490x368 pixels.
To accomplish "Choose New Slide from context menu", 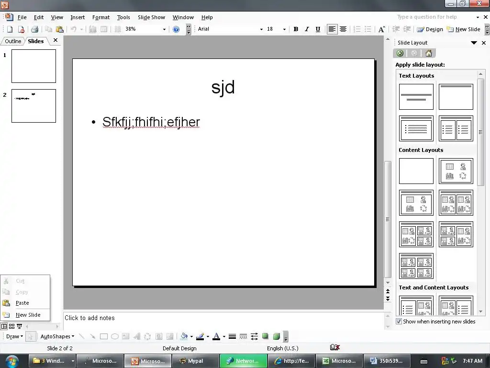I will tap(25, 315).
